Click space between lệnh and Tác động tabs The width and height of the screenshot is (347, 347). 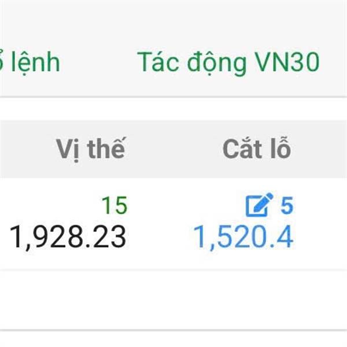click(x=99, y=62)
